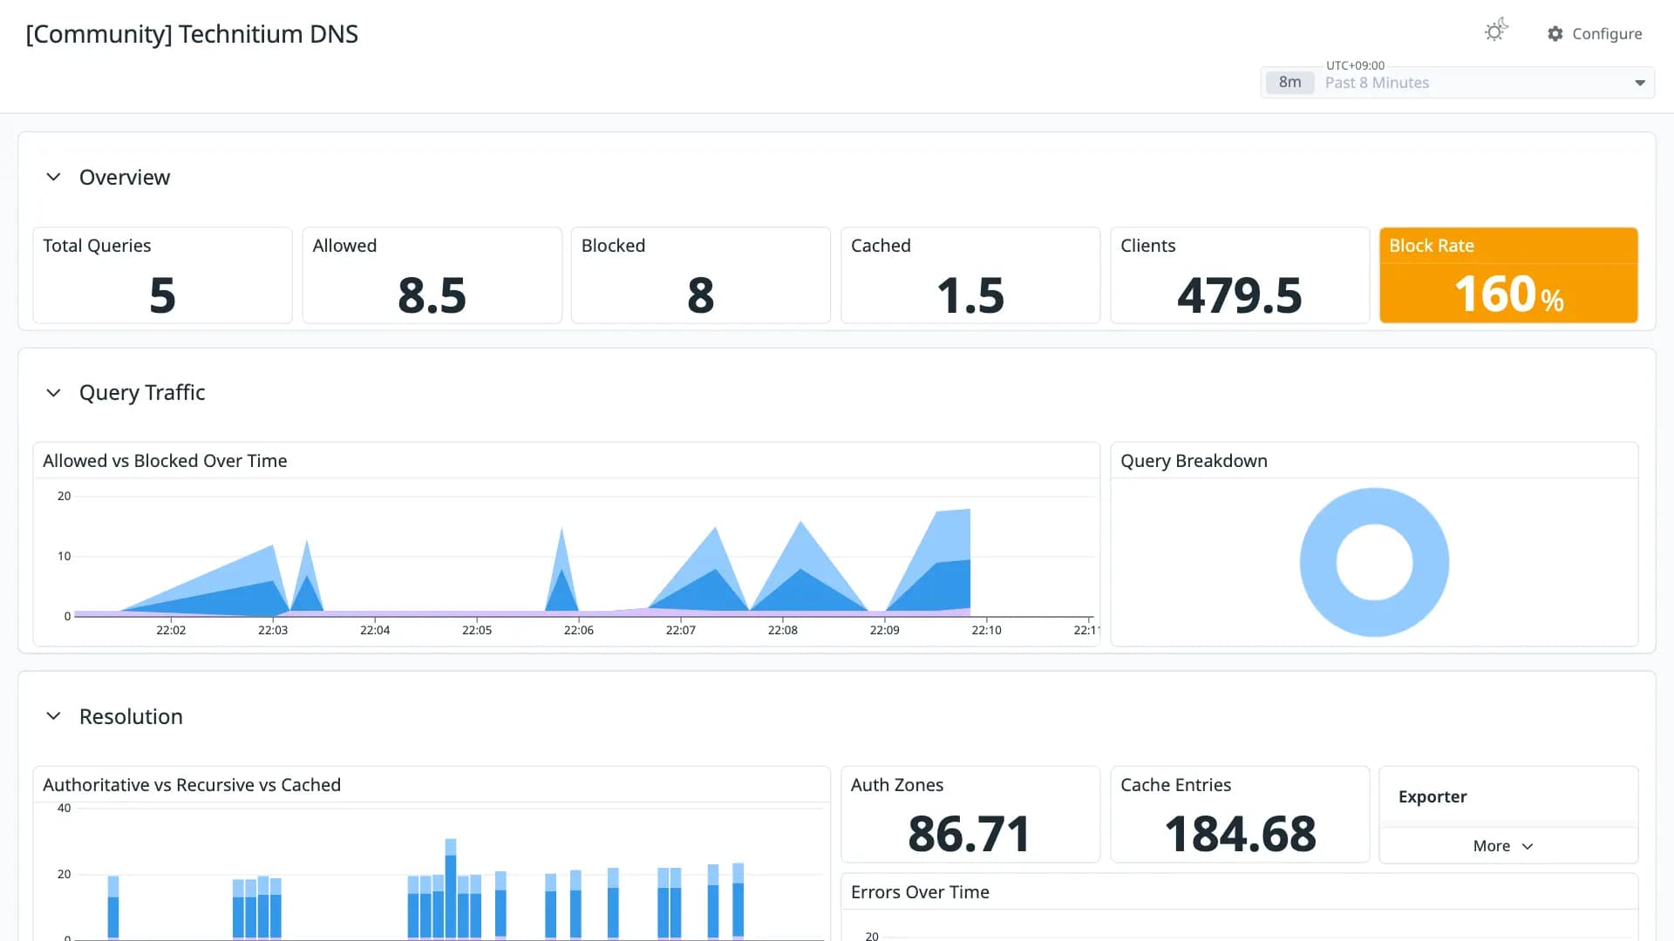Click the Query Breakdown title
Viewport: 1674px width, 941px height.
(1194, 461)
